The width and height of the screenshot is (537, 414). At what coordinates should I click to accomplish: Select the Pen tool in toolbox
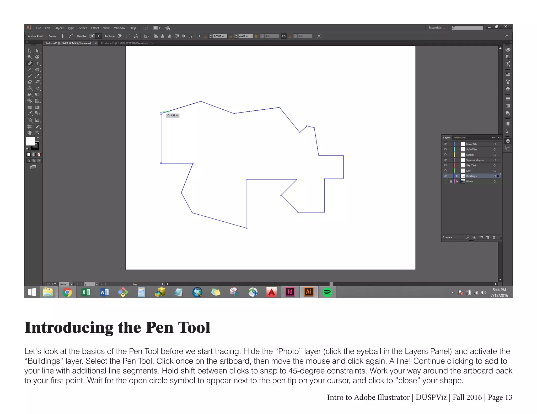[x=30, y=63]
